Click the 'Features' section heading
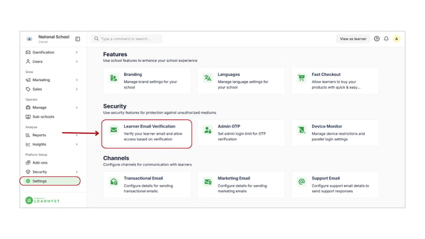The width and height of the screenshot is (425, 239). pyautogui.click(x=115, y=55)
